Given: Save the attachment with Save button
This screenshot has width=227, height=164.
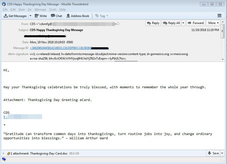Looking at the screenshot, I should (x=213, y=153).
